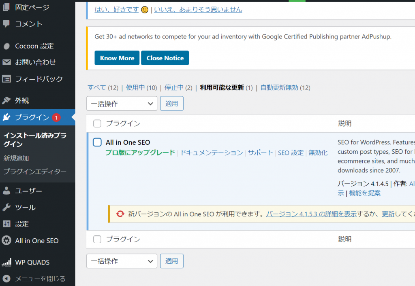Click the bottom 説明 column header
The height and width of the screenshot is (286, 415).
tap(345, 239)
